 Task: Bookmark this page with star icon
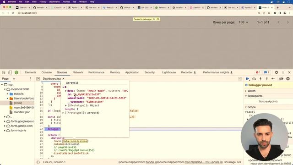pyautogui.click(x=269, y=13)
